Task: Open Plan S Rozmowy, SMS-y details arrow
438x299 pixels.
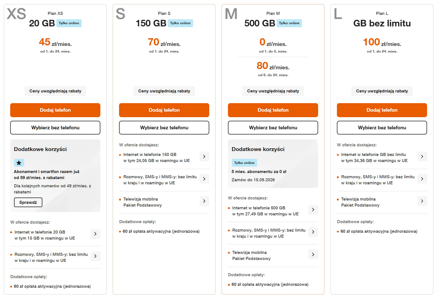Action: click(x=204, y=179)
